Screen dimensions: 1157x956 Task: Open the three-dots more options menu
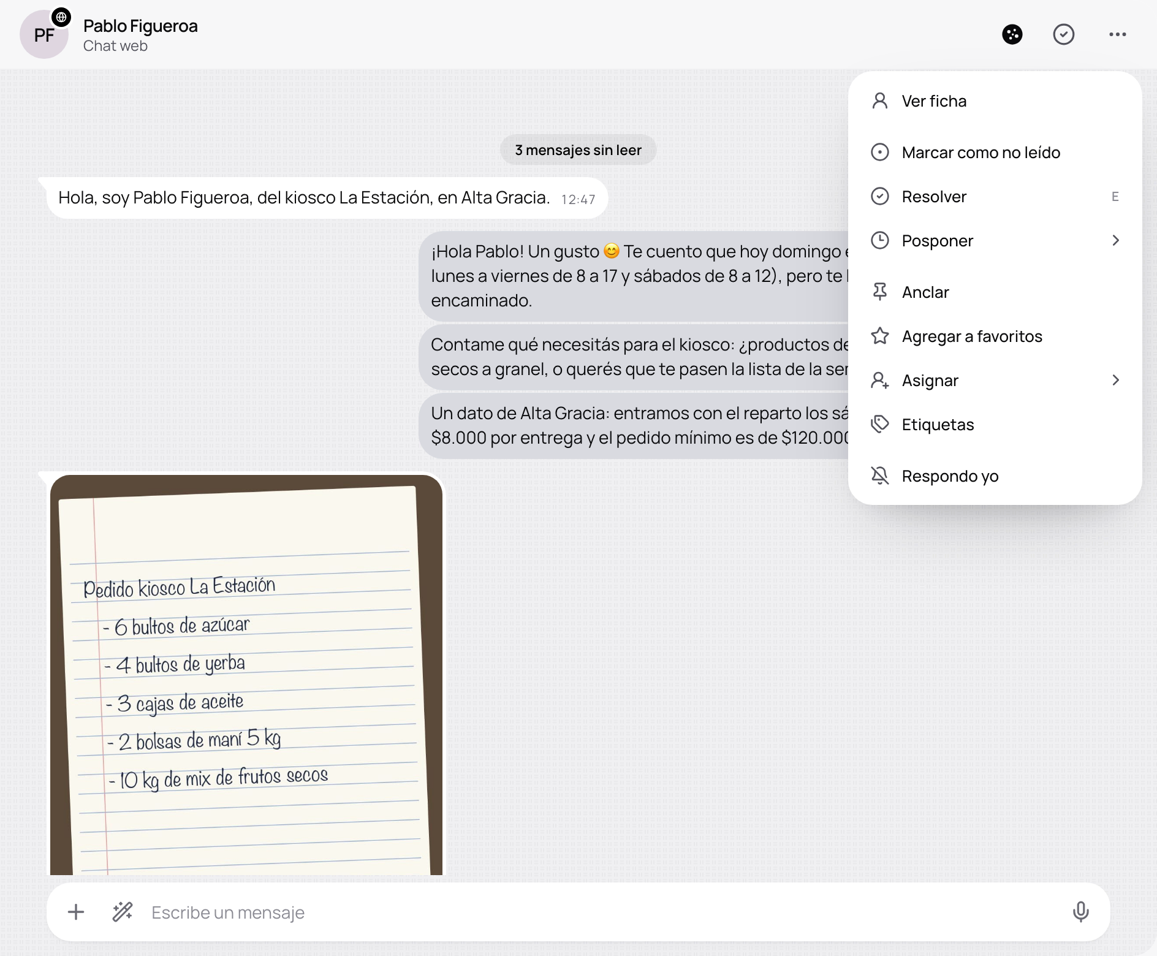[x=1117, y=34]
